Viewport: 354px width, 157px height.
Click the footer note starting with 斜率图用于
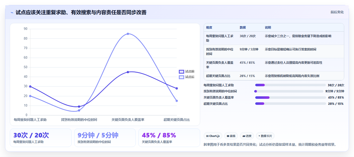pyautogui.click(x=270, y=144)
